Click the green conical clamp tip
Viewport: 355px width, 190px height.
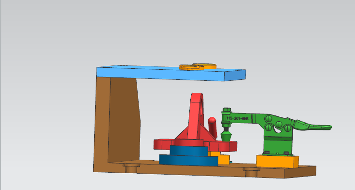coord(226,136)
